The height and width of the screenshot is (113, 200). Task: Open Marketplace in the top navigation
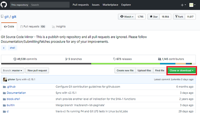point(111,5)
